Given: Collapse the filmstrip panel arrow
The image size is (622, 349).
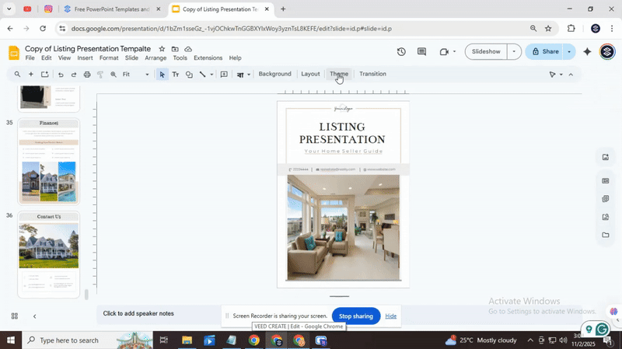Looking at the screenshot, I should pos(34,316).
